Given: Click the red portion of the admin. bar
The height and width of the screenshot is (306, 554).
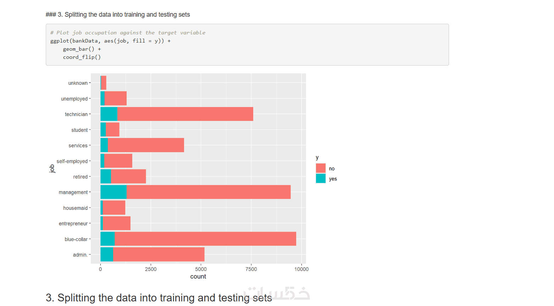Looking at the screenshot, I should pyautogui.click(x=159, y=254).
